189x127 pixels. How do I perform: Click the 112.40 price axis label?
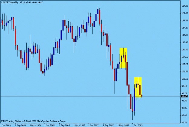pos(185,42)
